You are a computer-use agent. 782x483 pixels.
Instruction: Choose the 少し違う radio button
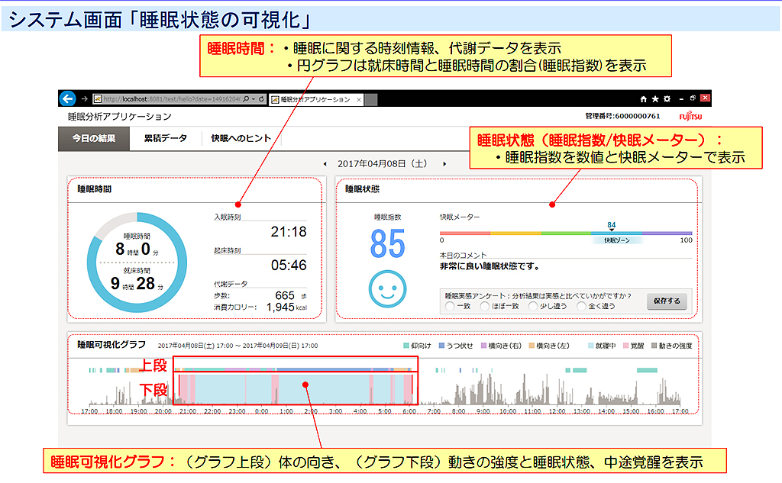(533, 306)
